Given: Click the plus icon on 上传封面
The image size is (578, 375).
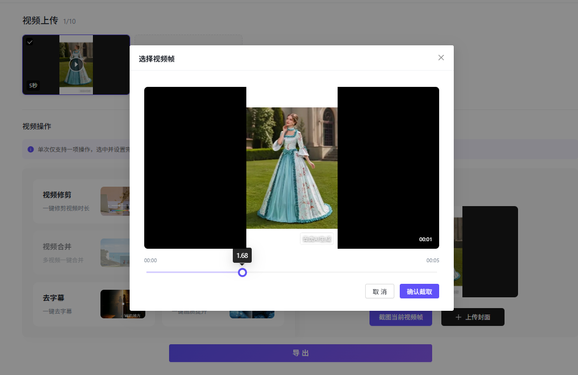Looking at the screenshot, I should pyautogui.click(x=458, y=317).
